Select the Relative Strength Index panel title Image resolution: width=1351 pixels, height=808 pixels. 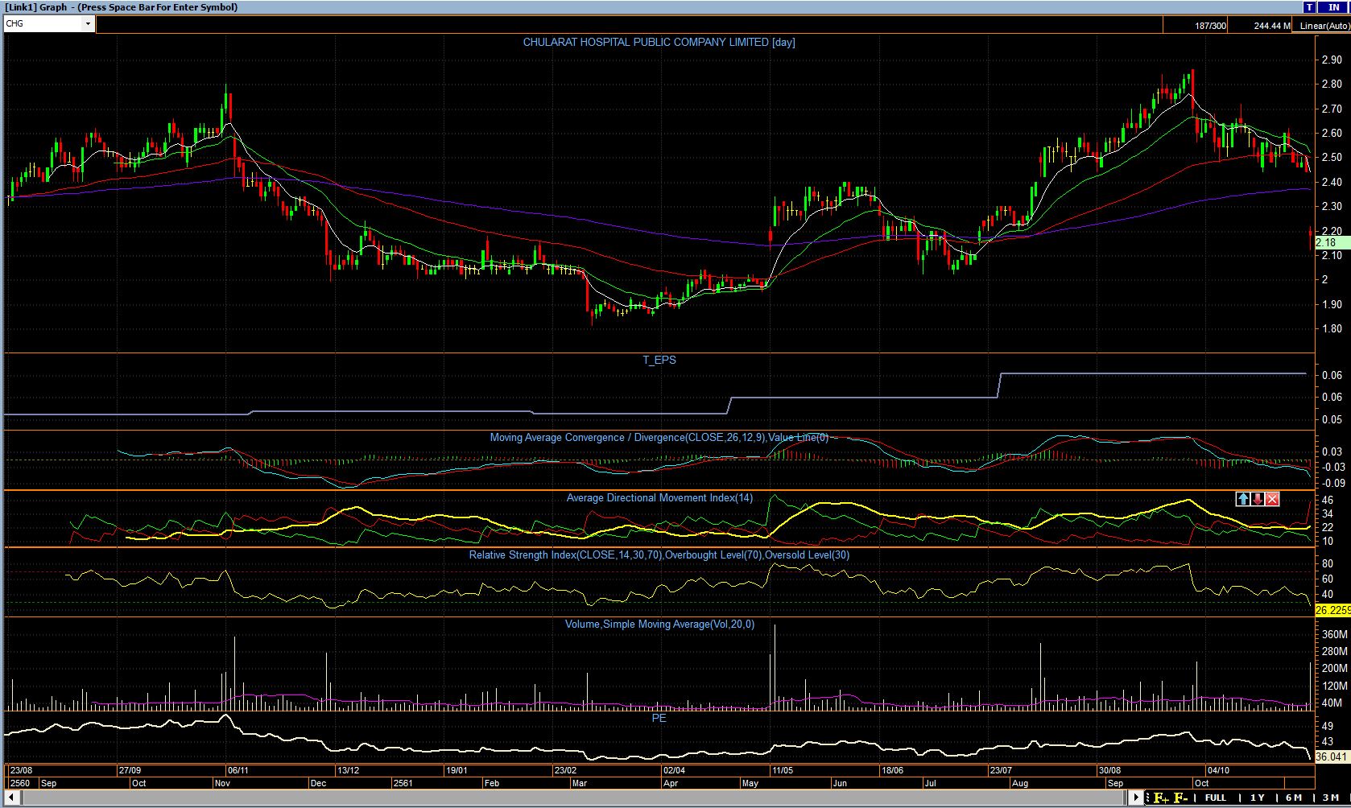point(659,555)
